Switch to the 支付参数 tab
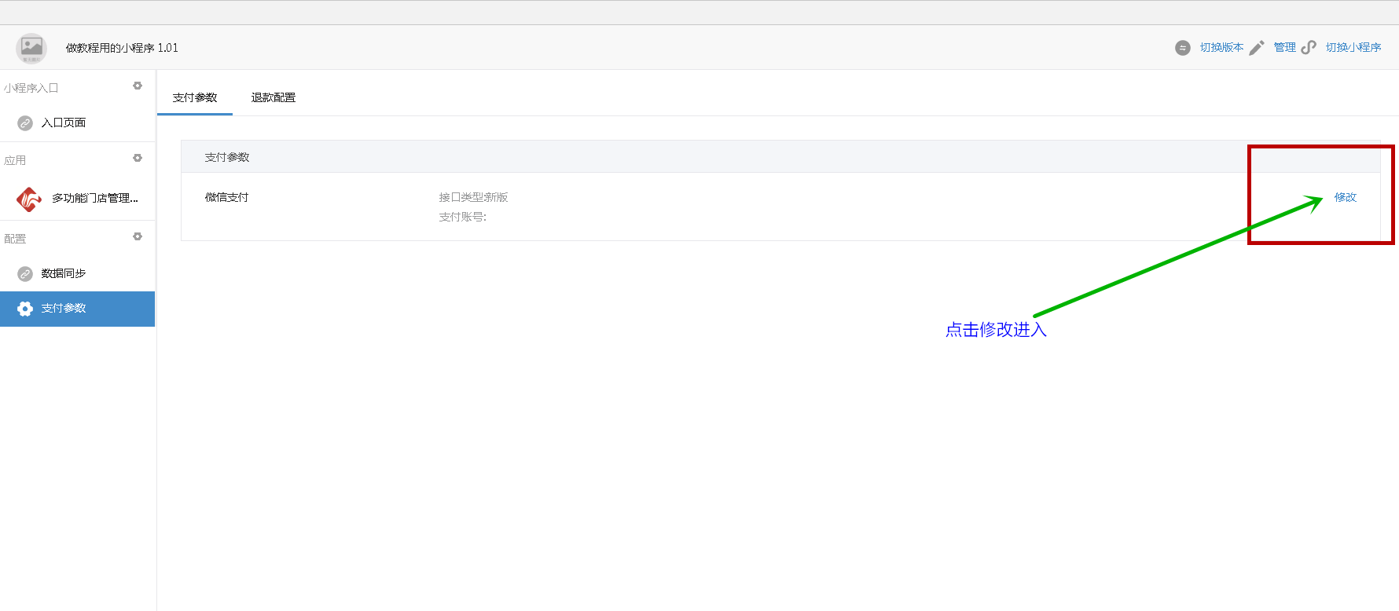The height and width of the screenshot is (611, 1399). (x=195, y=98)
